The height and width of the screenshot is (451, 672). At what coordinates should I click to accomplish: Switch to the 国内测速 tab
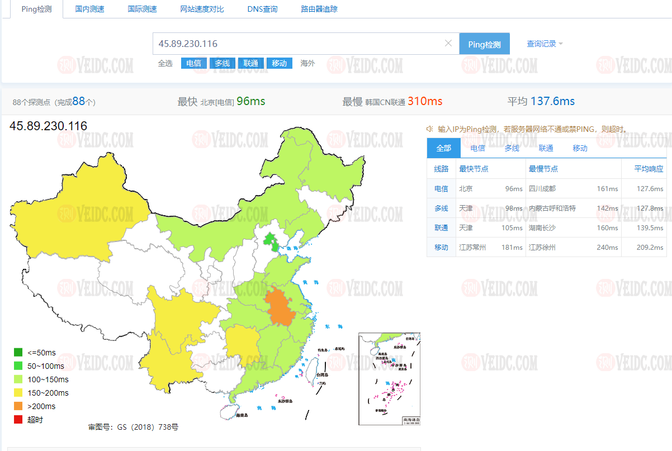pyautogui.click(x=89, y=9)
